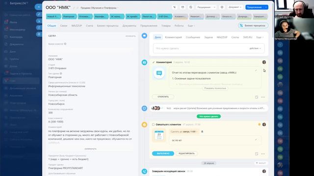Click the ВЫПОЛНЕНО button

coord(163,154)
